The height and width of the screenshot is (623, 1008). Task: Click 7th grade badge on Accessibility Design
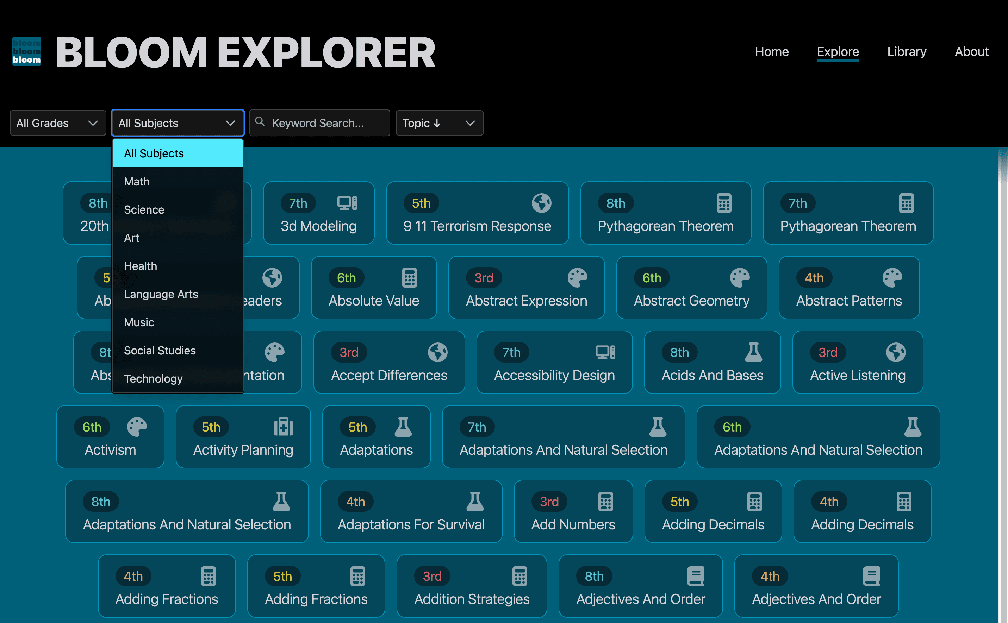(511, 352)
